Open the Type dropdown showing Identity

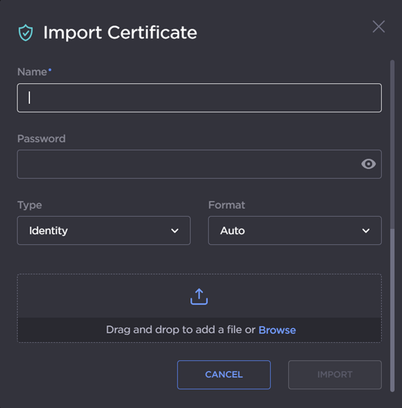click(103, 231)
